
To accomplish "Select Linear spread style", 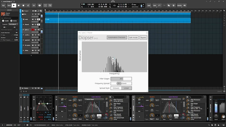I will (126, 88).
